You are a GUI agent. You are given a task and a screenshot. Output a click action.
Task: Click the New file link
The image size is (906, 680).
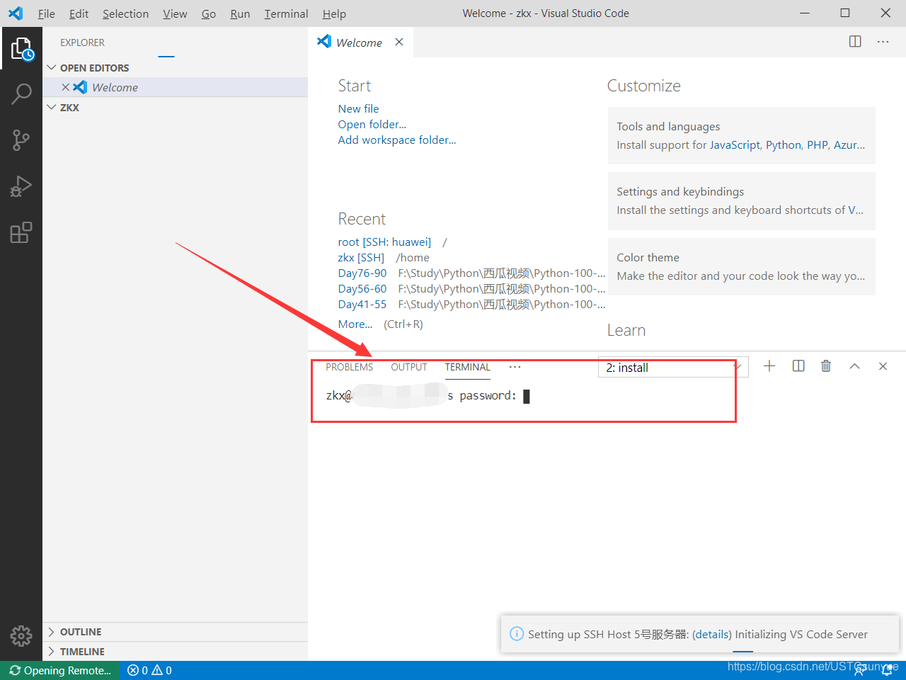pyautogui.click(x=358, y=108)
